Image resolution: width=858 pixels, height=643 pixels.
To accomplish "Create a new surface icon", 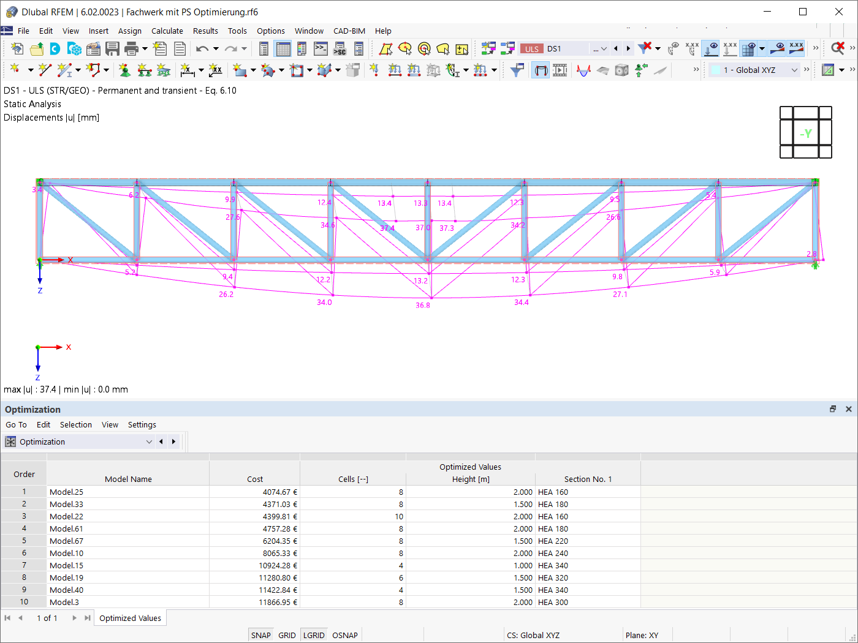I will 240,70.
